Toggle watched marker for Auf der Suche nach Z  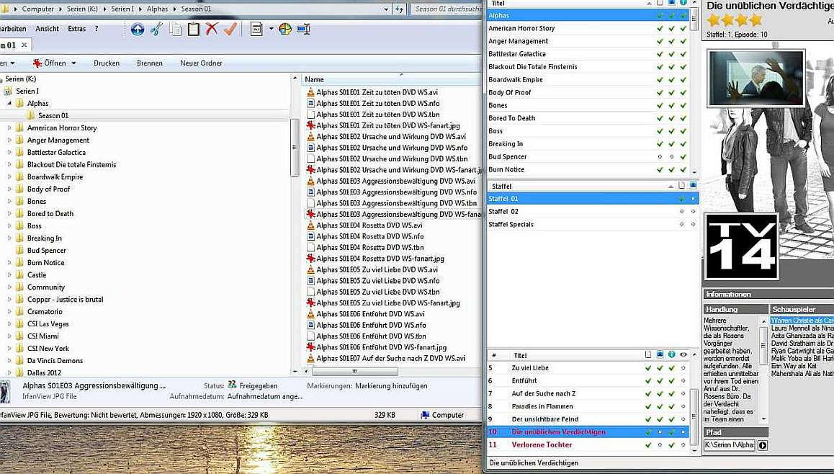coord(683,393)
